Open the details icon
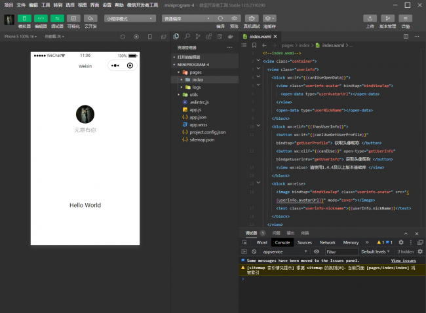Screen dimensions: 426x313 405,18
